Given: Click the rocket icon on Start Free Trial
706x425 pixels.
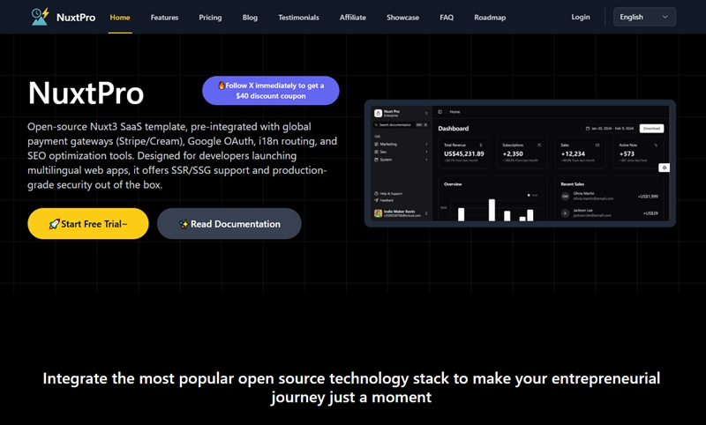Looking at the screenshot, I should click(x=55, y=224).
